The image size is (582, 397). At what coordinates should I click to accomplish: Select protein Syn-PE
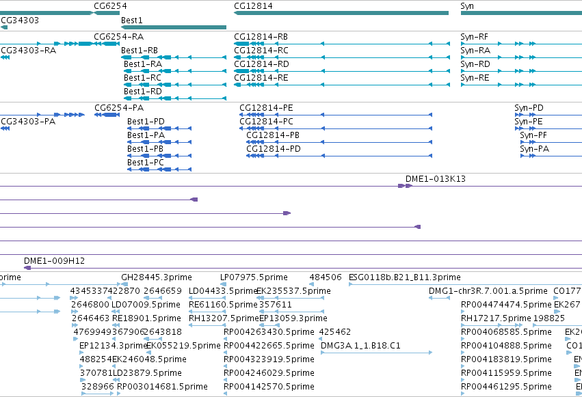pyautogui.click(x=529, y=122)
